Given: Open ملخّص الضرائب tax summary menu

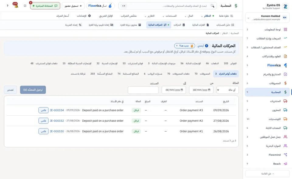Looking at the screenshot, I should tap(128, 16).
